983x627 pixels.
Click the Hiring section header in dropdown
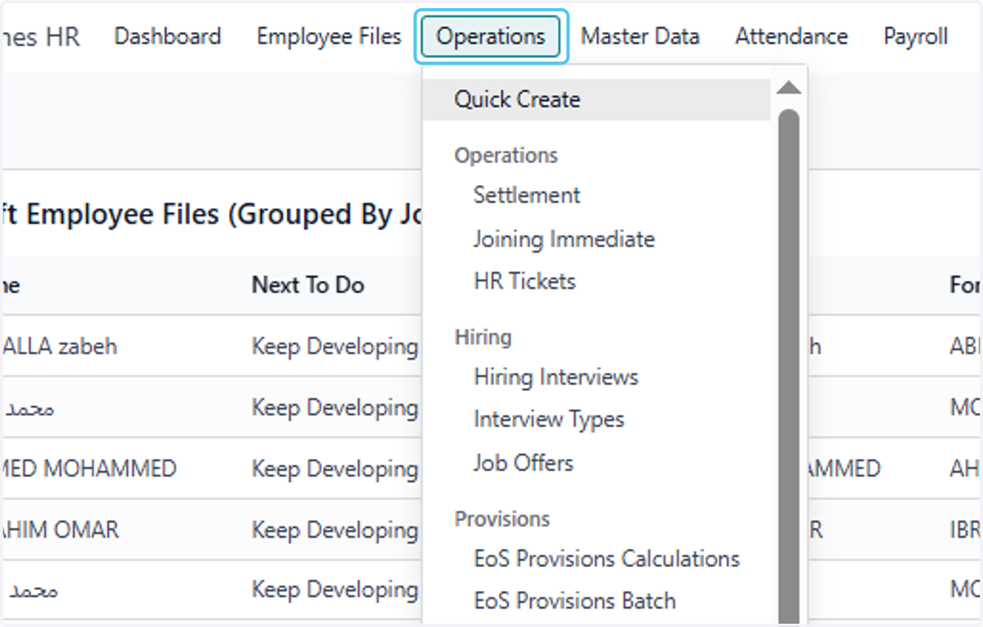tap(483, 338)
